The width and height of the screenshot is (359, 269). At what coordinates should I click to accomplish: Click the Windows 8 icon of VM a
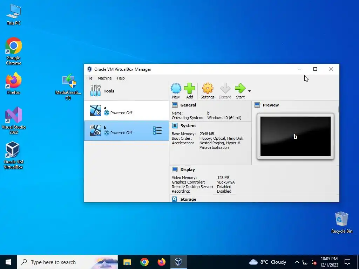tap(95, 111)
